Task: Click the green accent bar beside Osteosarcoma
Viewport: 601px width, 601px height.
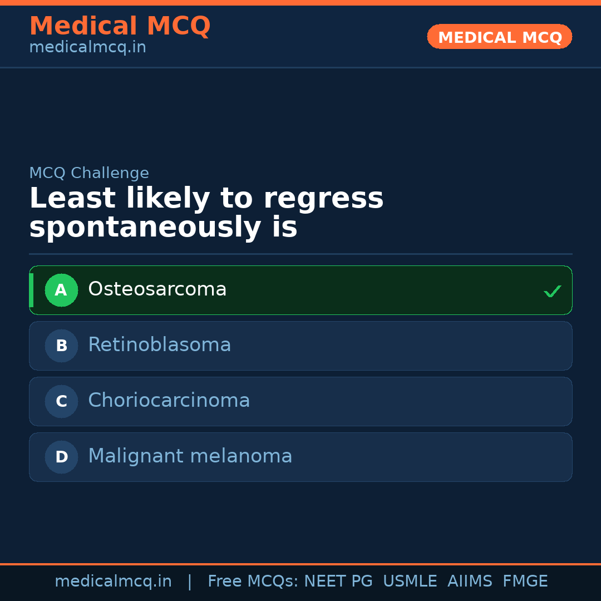Action: point(32,290)
